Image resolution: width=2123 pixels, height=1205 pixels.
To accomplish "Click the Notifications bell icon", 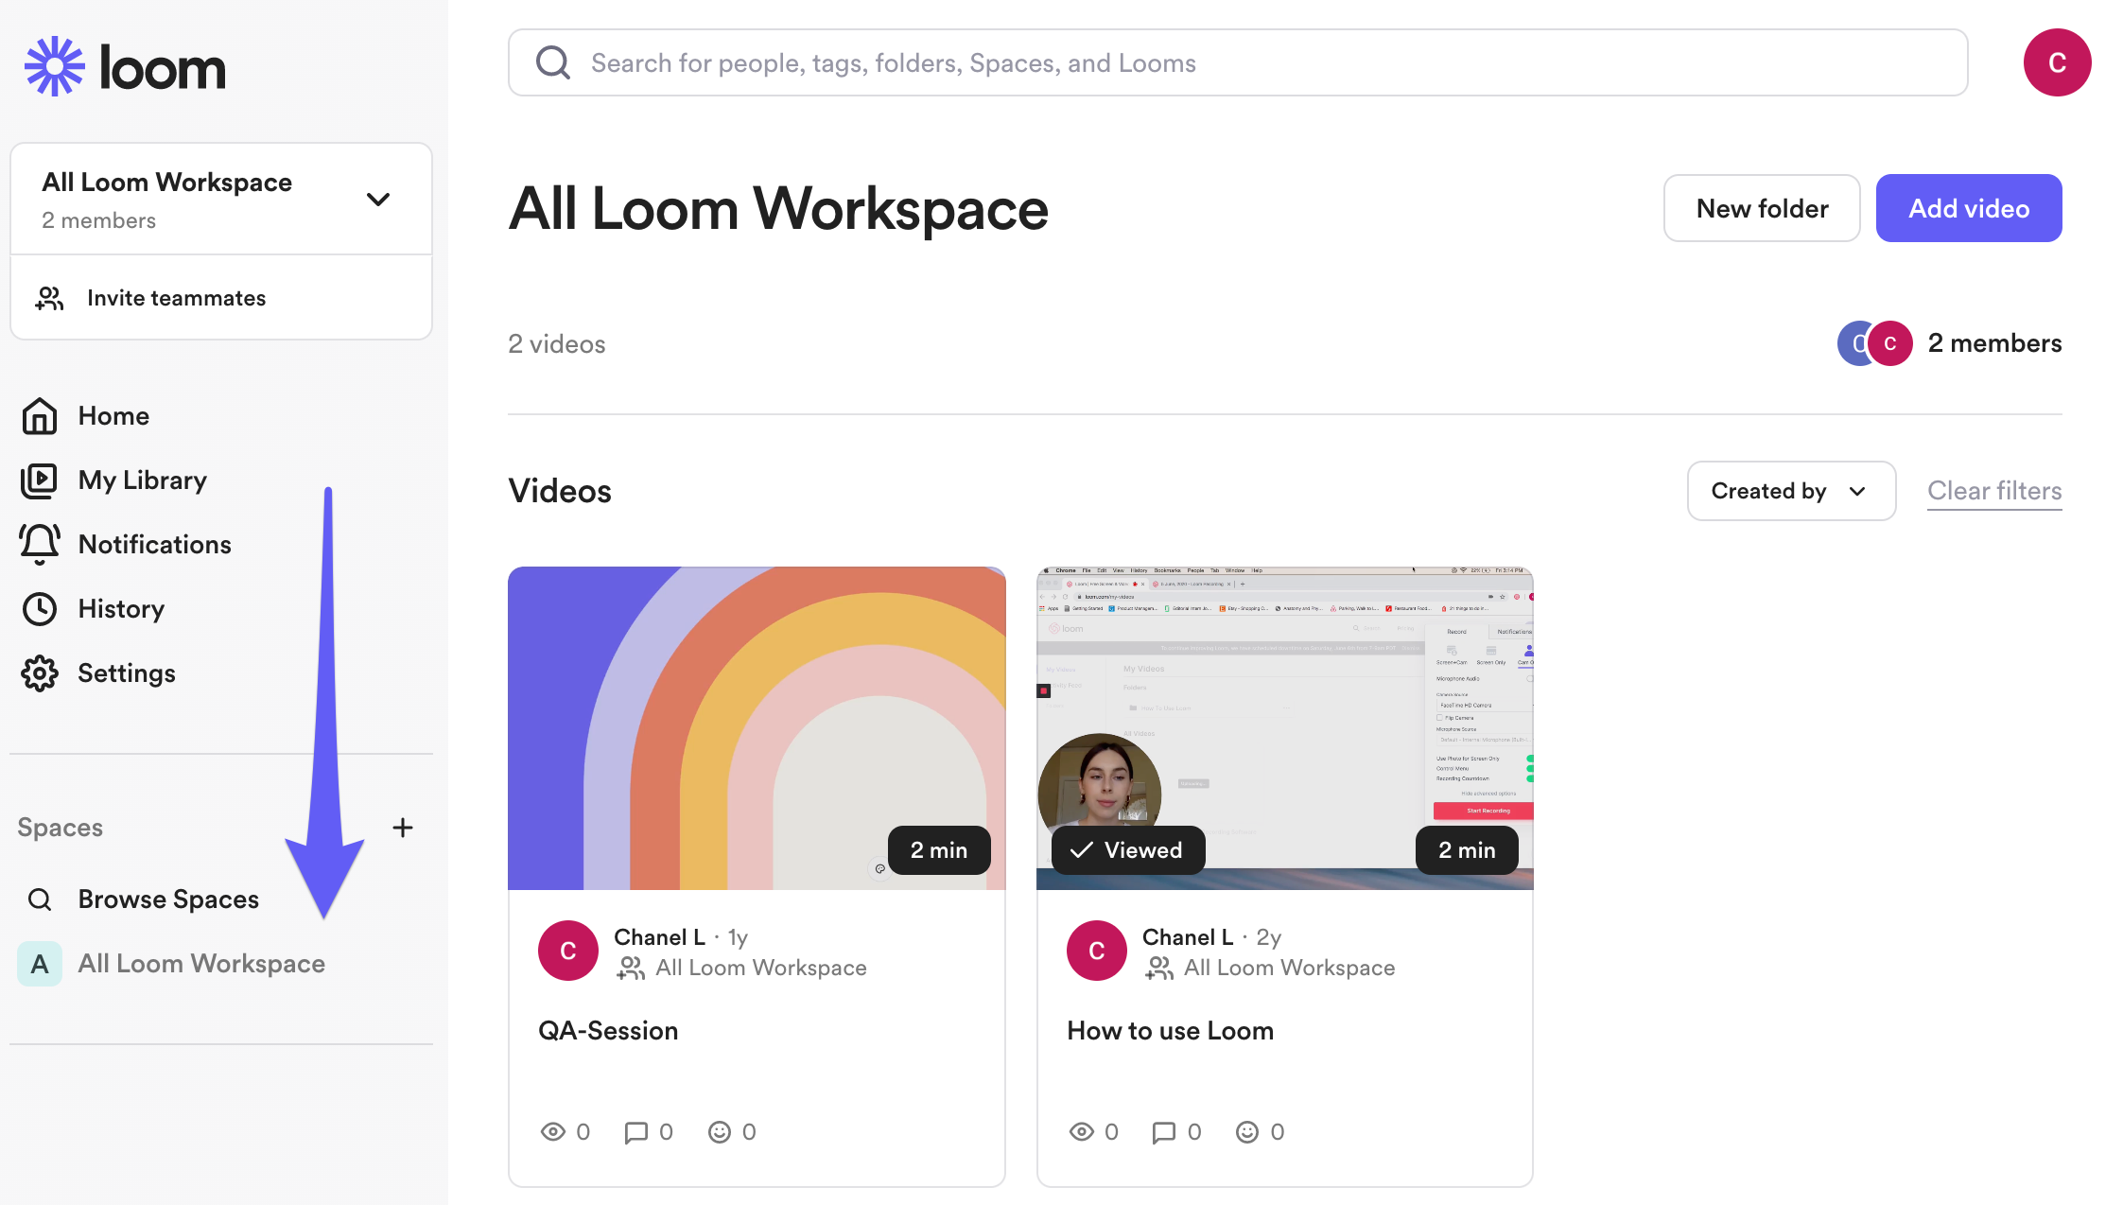I will [x=40, y=544].
